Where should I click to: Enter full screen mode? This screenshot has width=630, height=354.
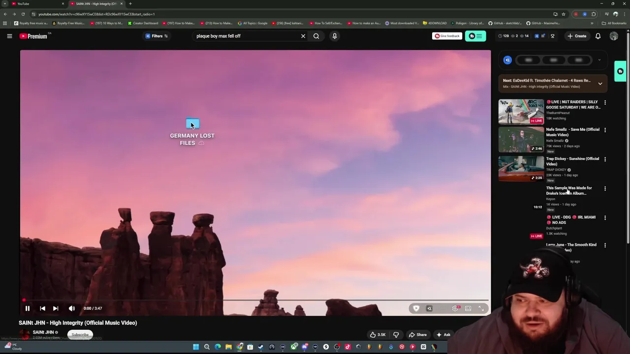click(x=481, y=308)
